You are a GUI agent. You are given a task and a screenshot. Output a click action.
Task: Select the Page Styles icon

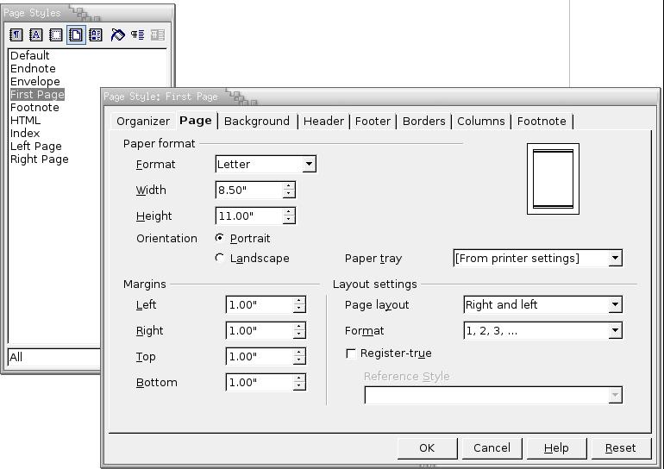76,35
